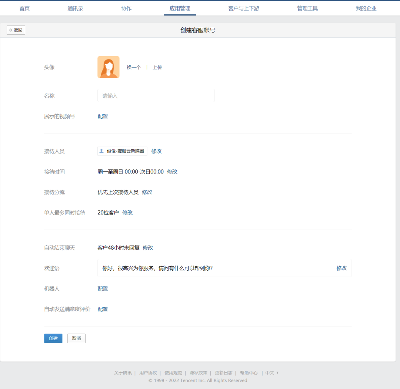This screenshot has width=400, height=389.
Task: Modify 接待人员 via the 修改 link
Action: point(156,151)
